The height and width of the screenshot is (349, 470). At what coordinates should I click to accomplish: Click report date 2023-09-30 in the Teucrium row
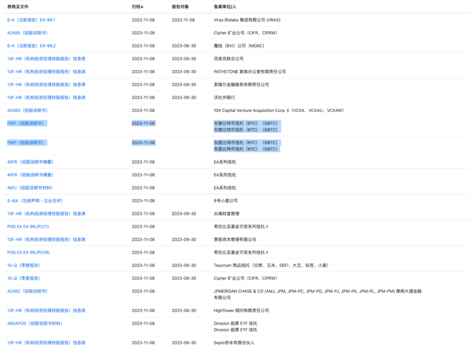click(x=184, y=265)
